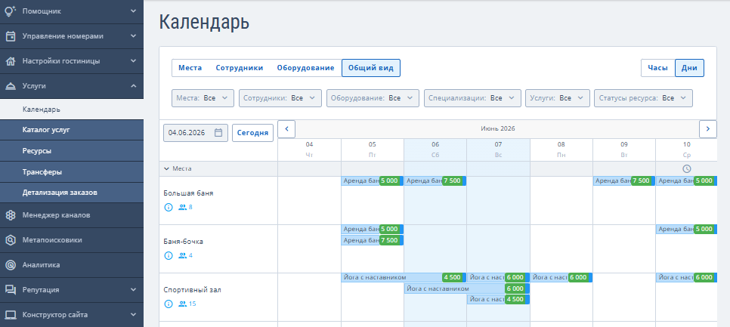
Task: Click the capacity people icon for Спортивный зал
Action: coord(183,304)
